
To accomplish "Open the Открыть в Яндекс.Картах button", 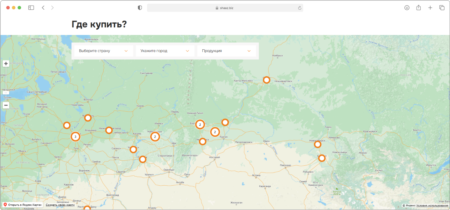I will (x=22, y=205).
